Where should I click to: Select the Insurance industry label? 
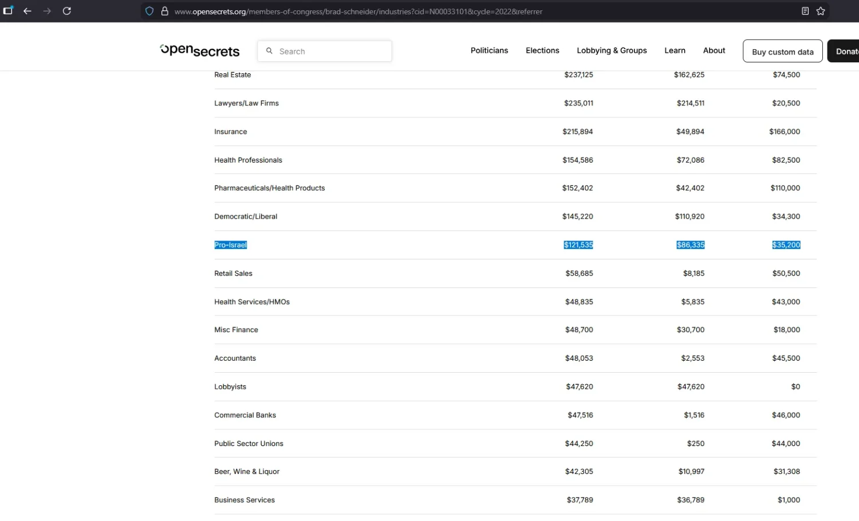click(231, 132)
